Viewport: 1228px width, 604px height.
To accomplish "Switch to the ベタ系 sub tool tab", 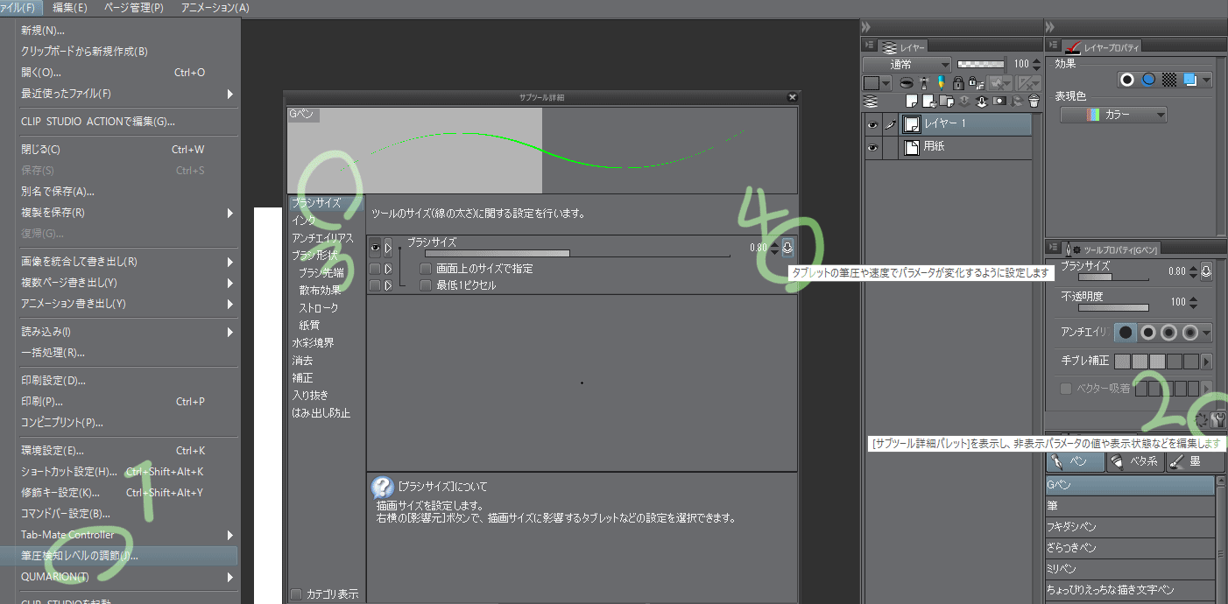I will click(x=1135, y=461).
